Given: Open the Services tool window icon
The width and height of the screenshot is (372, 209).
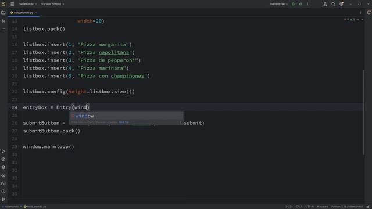Looking at the screenshot, I should (3, 175).
